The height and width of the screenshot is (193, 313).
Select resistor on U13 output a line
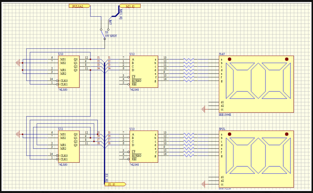[x=189, y=134]
